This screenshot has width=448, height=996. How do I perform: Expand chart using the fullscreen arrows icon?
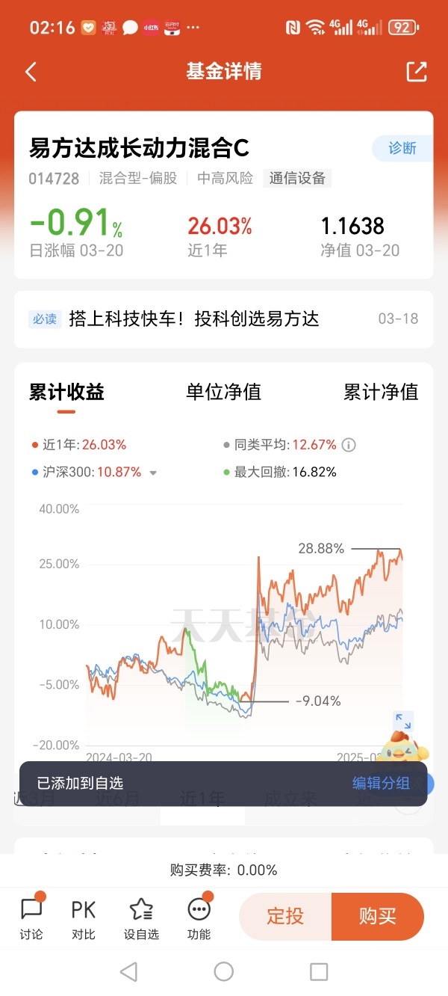pyautogui.click(x=403, y=721)
